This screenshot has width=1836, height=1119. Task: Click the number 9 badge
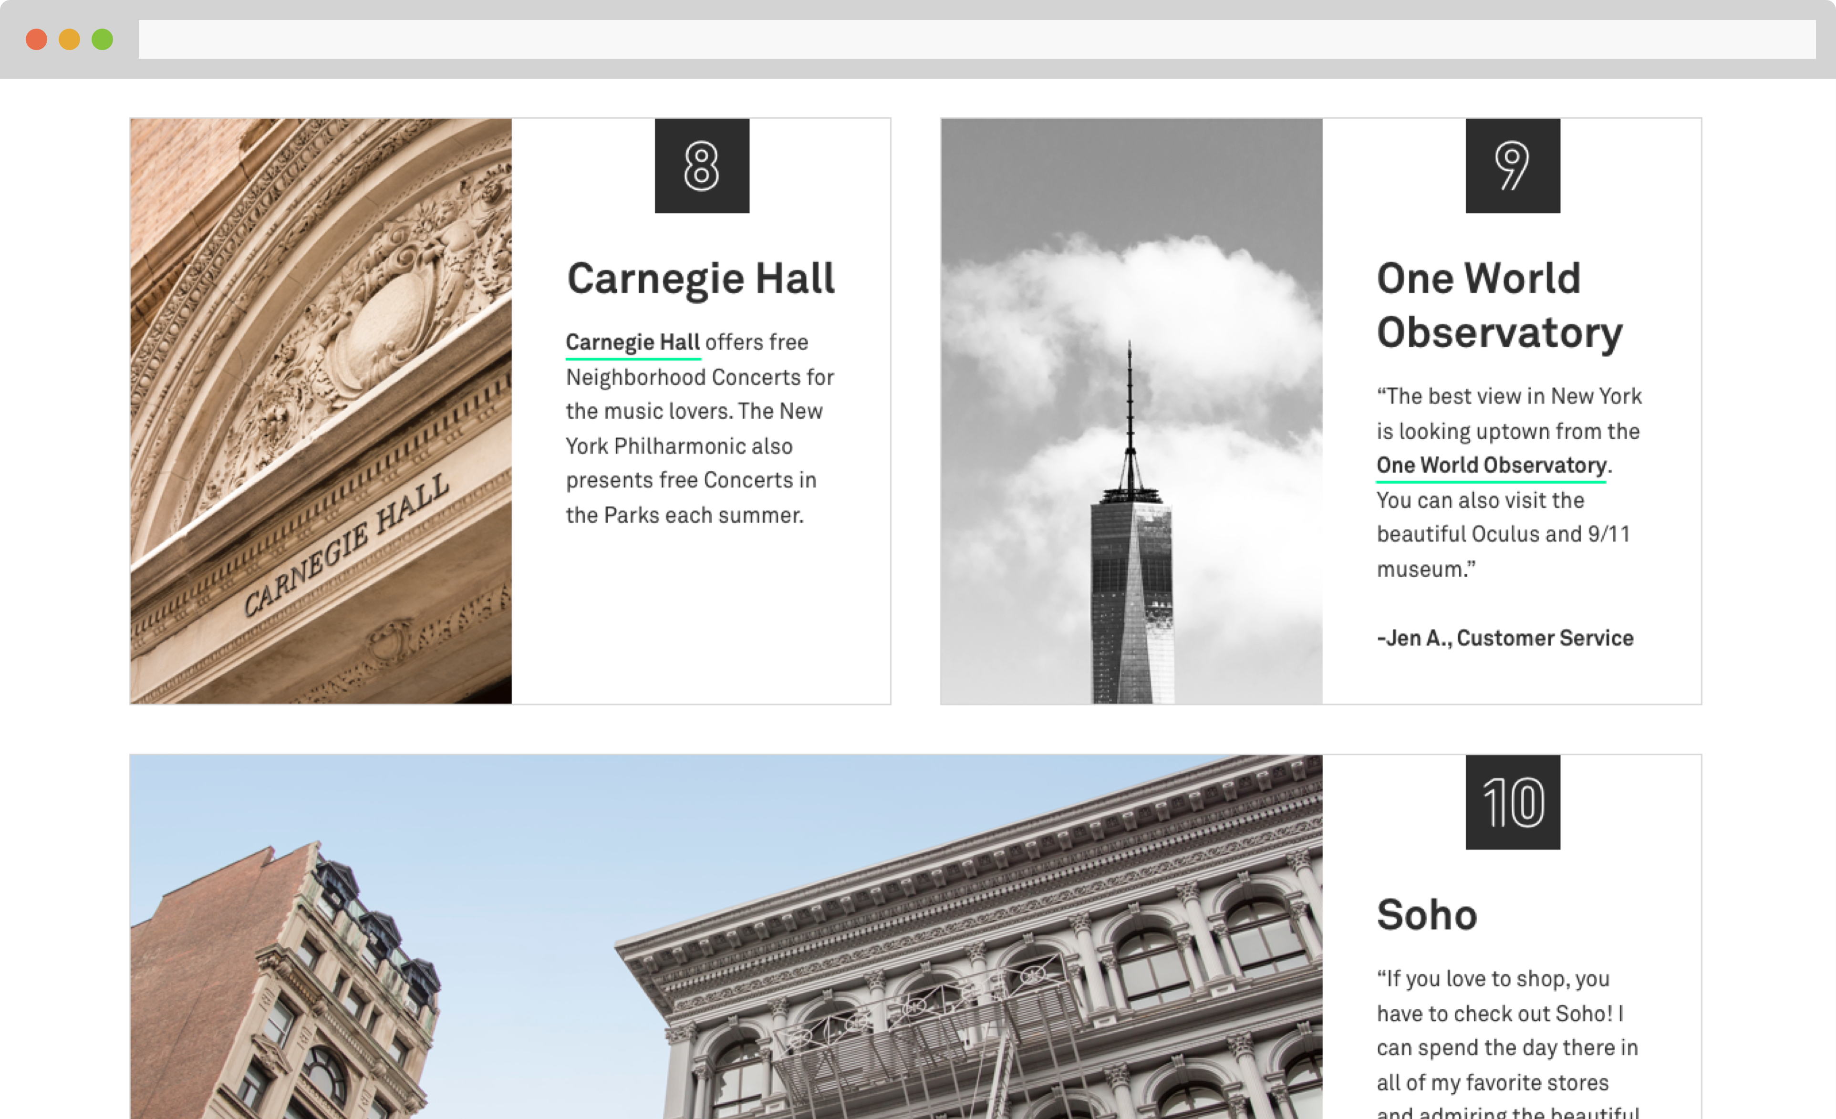1513,166
